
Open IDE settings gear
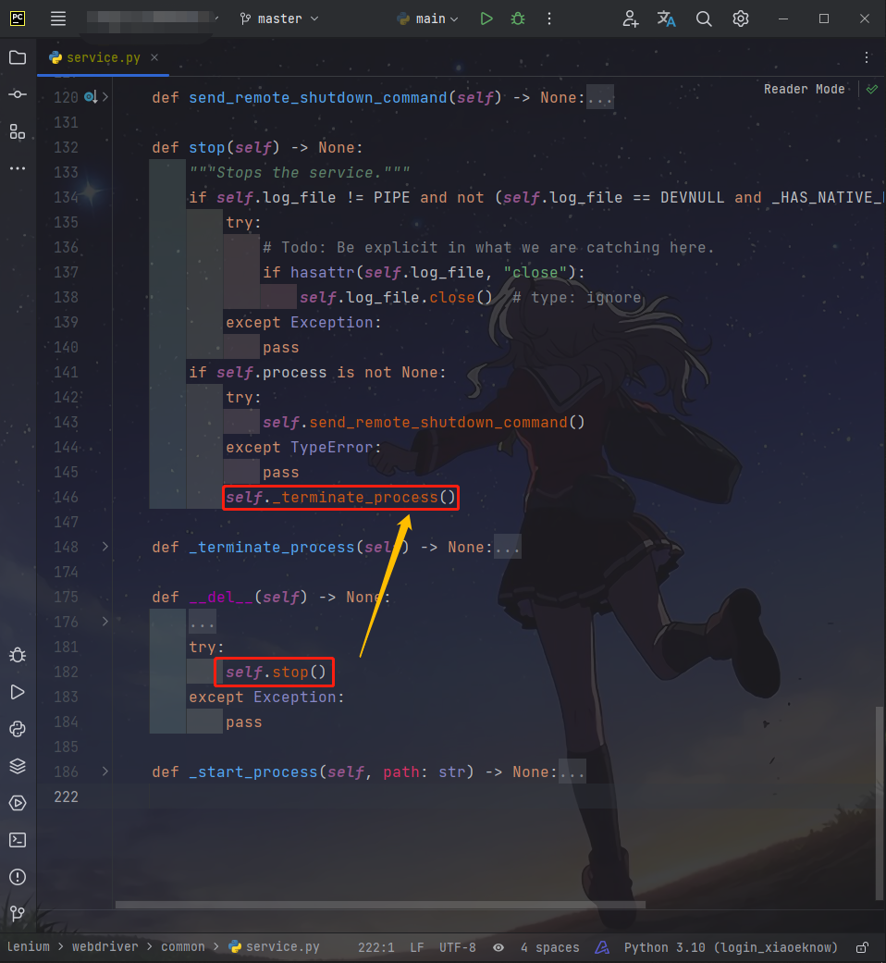741,19
